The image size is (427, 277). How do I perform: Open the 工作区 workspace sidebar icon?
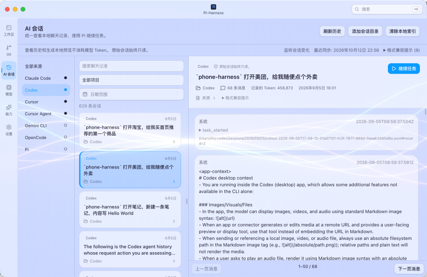tap(9, 30)
